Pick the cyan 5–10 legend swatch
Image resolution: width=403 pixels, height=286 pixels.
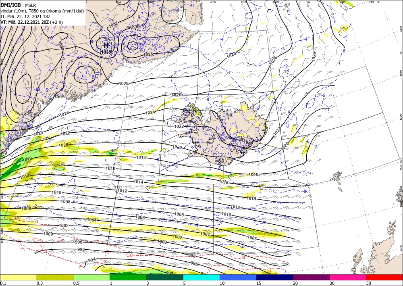click(x=201, y=277)
